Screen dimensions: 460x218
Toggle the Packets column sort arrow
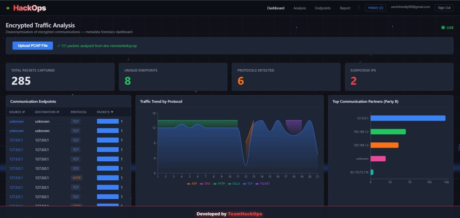pos(112,112)
